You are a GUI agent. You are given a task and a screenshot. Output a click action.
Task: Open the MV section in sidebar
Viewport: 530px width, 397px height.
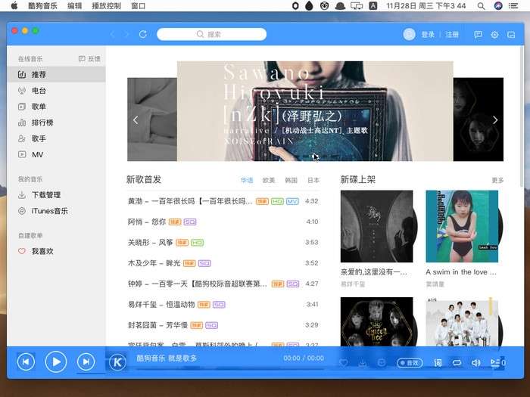[x=56, y=154]
